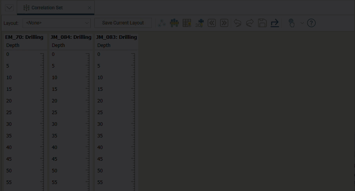Viewport: 355px width, 191px height.
Task: Redo the last undone action
Action: coord(250,23)
